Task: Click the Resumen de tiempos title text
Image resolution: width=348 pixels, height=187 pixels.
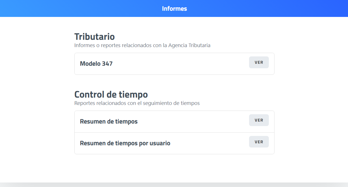Action: tap(109, 122)
